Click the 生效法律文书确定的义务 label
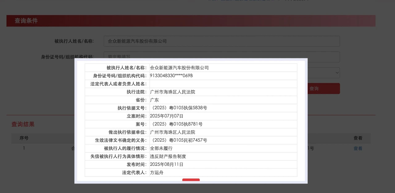This screenshot has height=193, width=395. pos(121,140)
